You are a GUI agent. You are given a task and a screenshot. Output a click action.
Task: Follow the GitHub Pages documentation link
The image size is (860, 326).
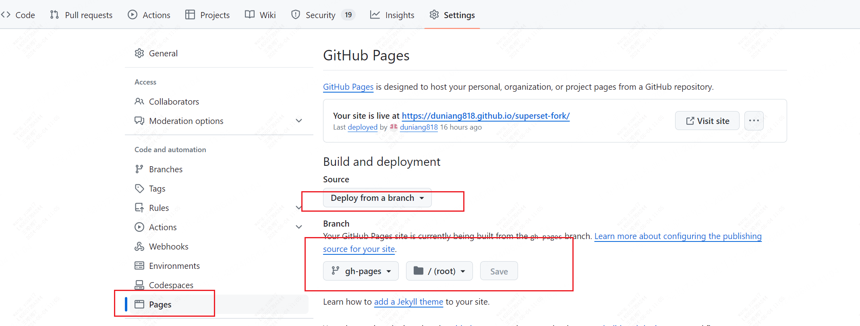(x=348, y=87)
